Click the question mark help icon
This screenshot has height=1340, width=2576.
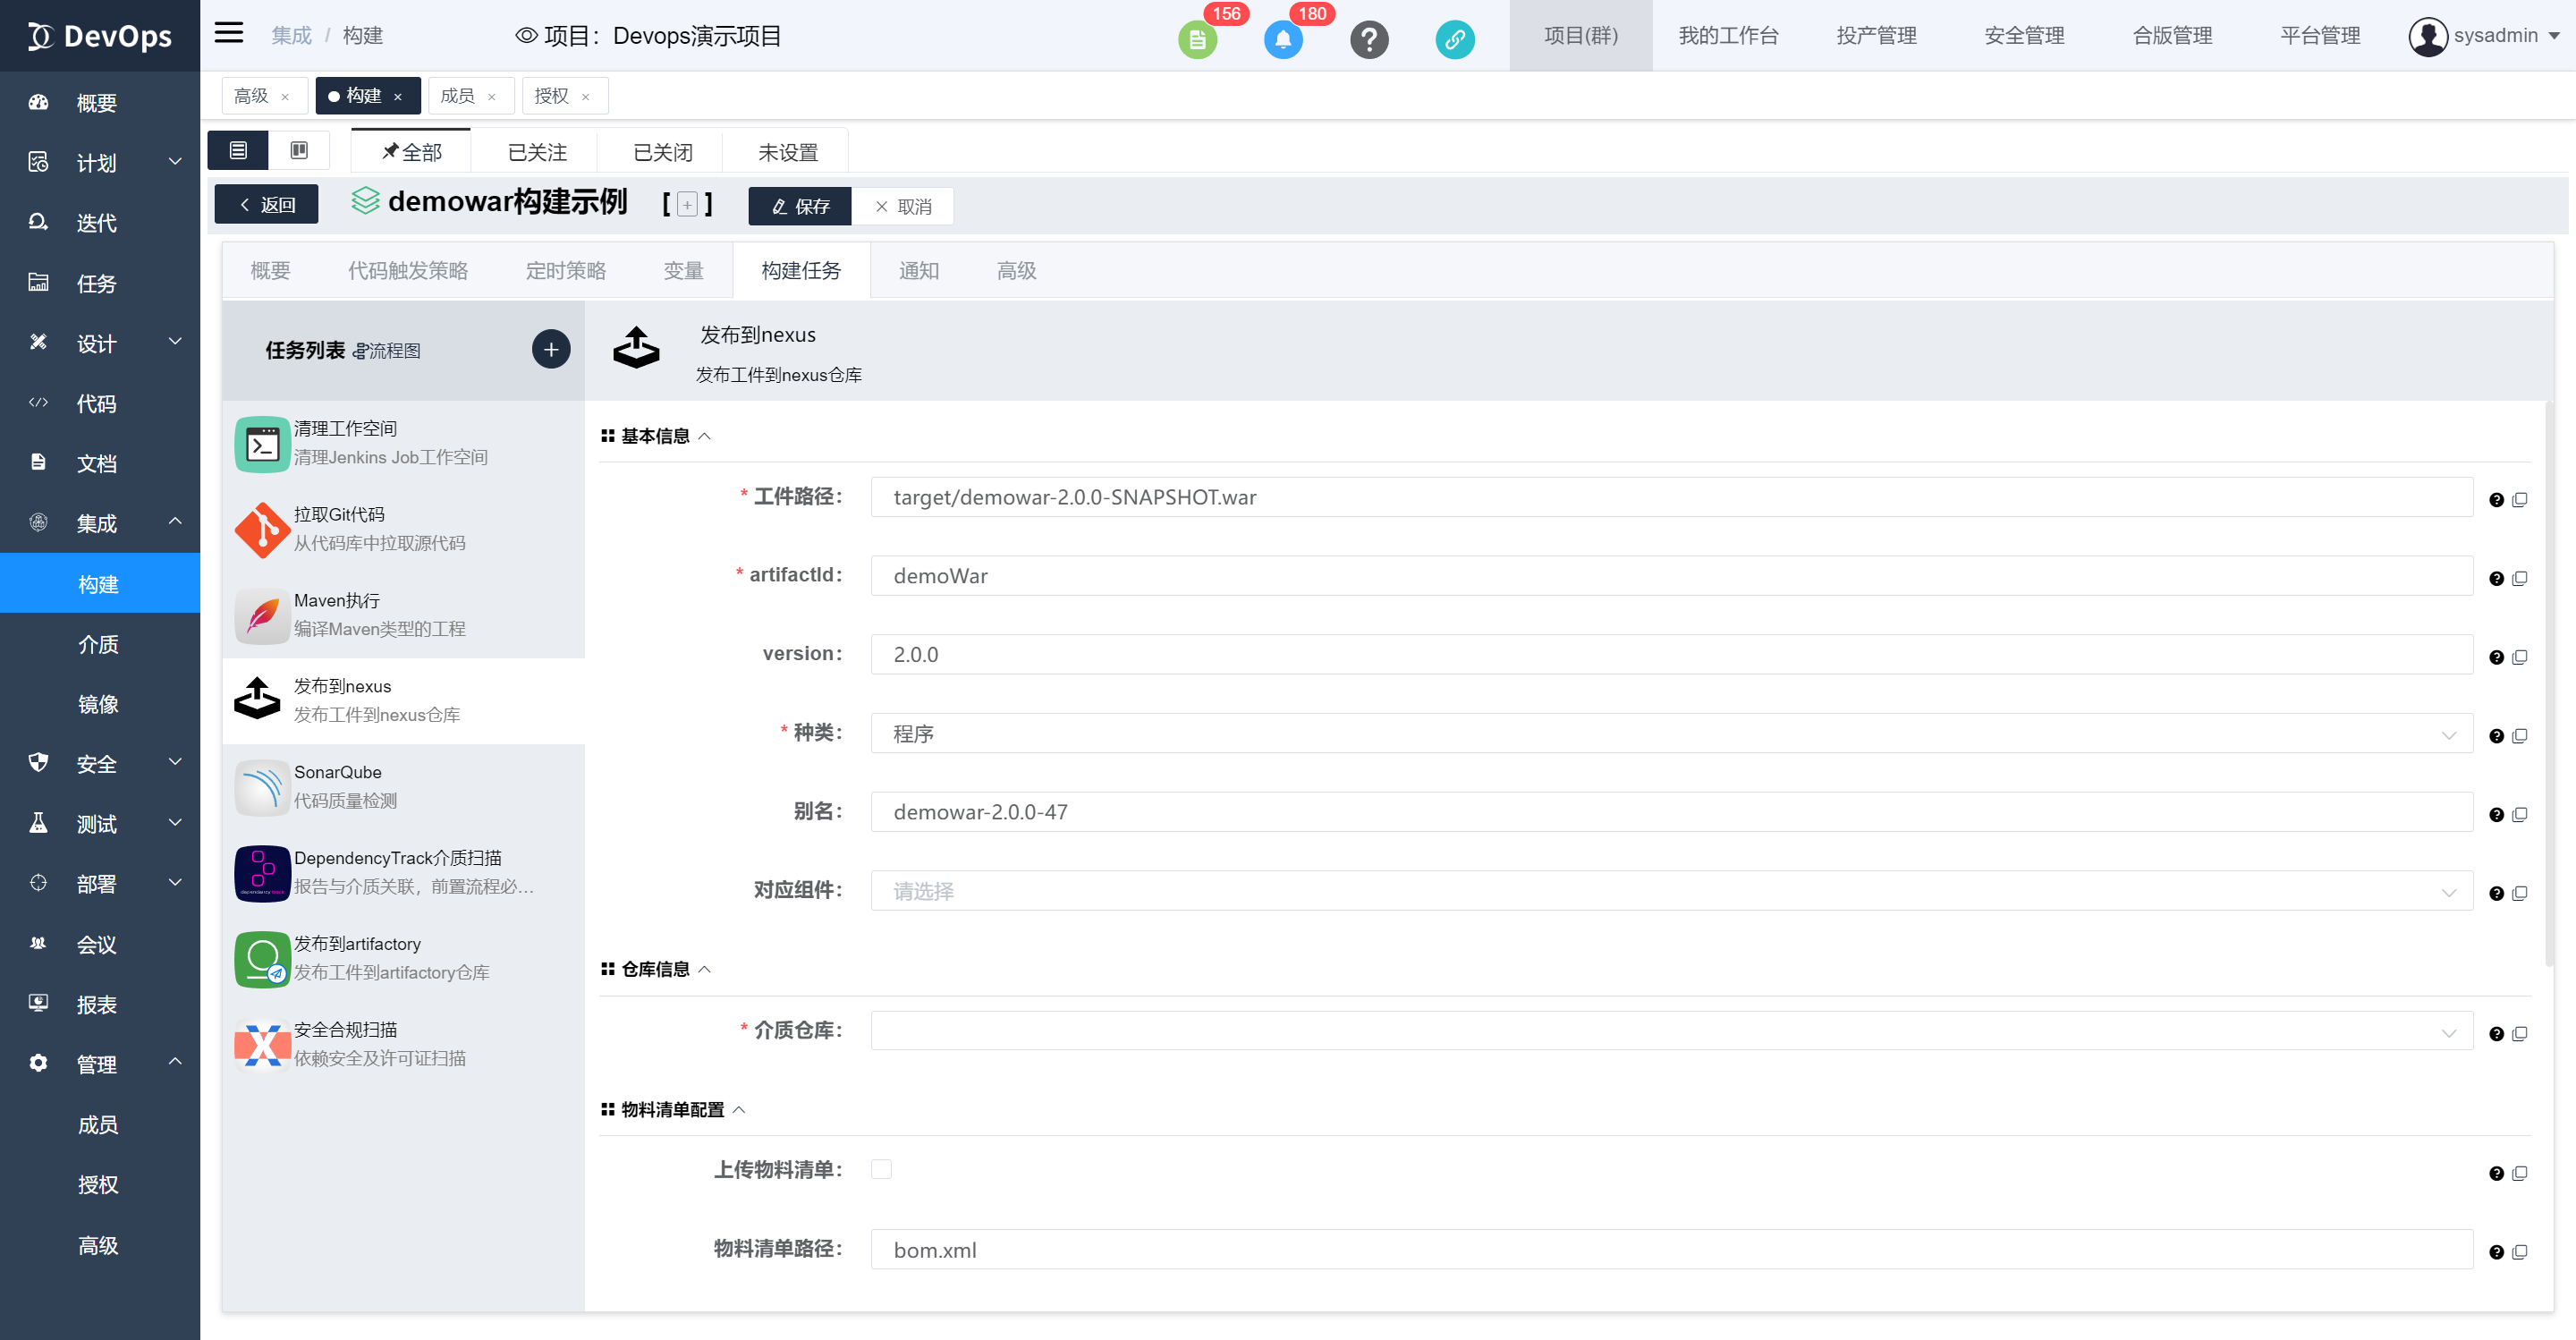pos(1369,40)
